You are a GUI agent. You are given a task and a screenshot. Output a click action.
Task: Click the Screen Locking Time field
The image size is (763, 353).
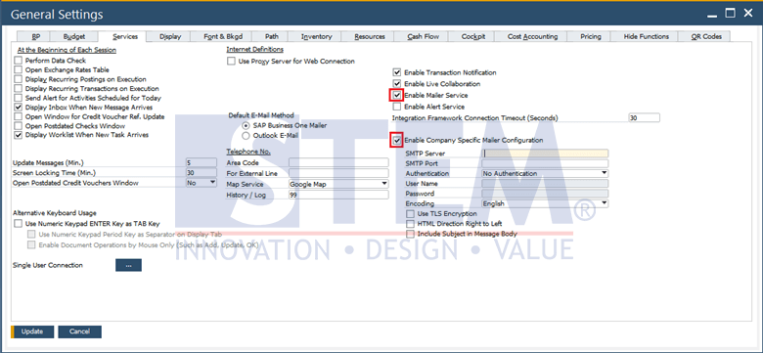pyautogui.click(x=202, y=173)
